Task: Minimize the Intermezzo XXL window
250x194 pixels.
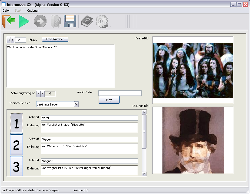Action: point(233,5)
